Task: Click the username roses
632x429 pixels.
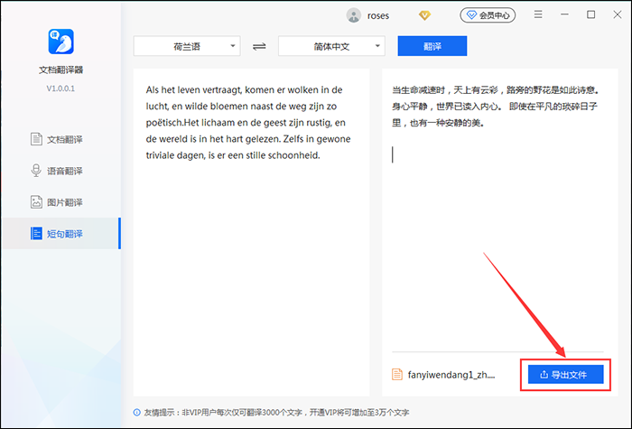Action: pyautogui.click(x=378, y=15)
